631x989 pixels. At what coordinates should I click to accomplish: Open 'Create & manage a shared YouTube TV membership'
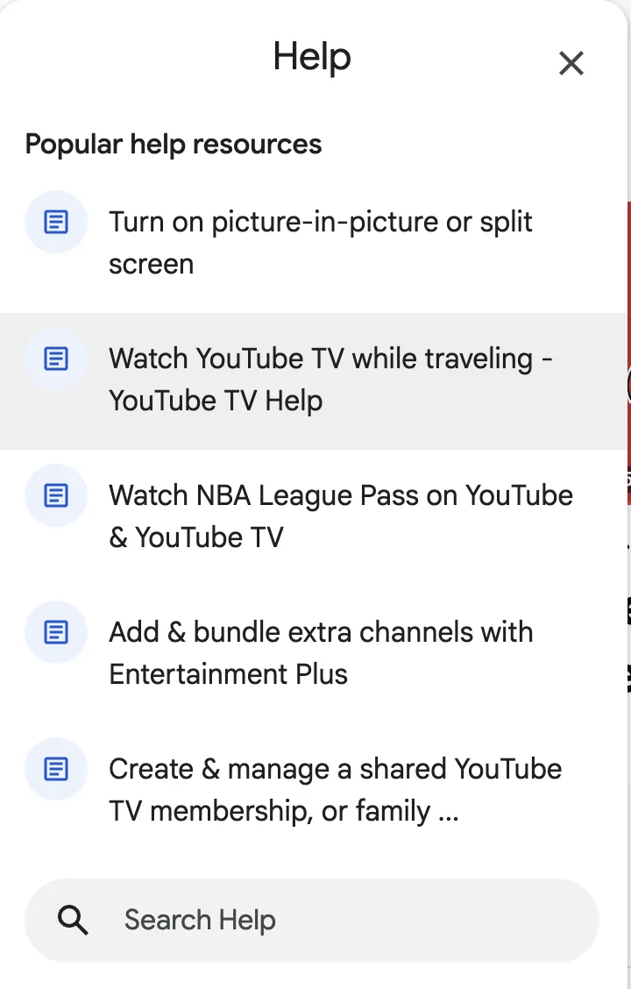click(313, 791)
